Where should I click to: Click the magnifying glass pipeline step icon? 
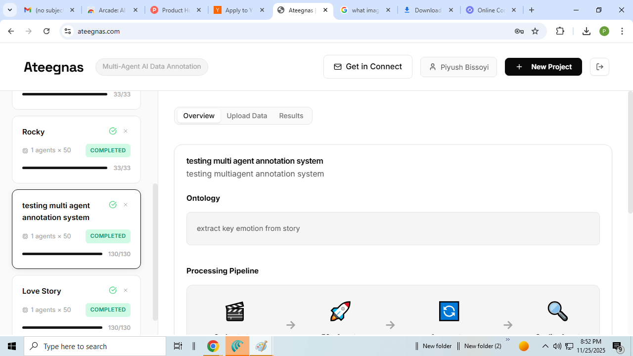(x=558, y=311)
